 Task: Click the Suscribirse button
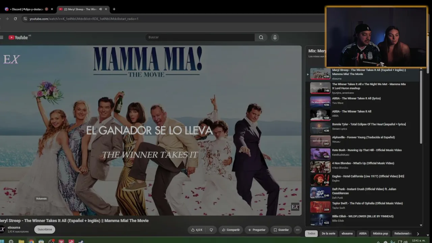tap(45, 230)
